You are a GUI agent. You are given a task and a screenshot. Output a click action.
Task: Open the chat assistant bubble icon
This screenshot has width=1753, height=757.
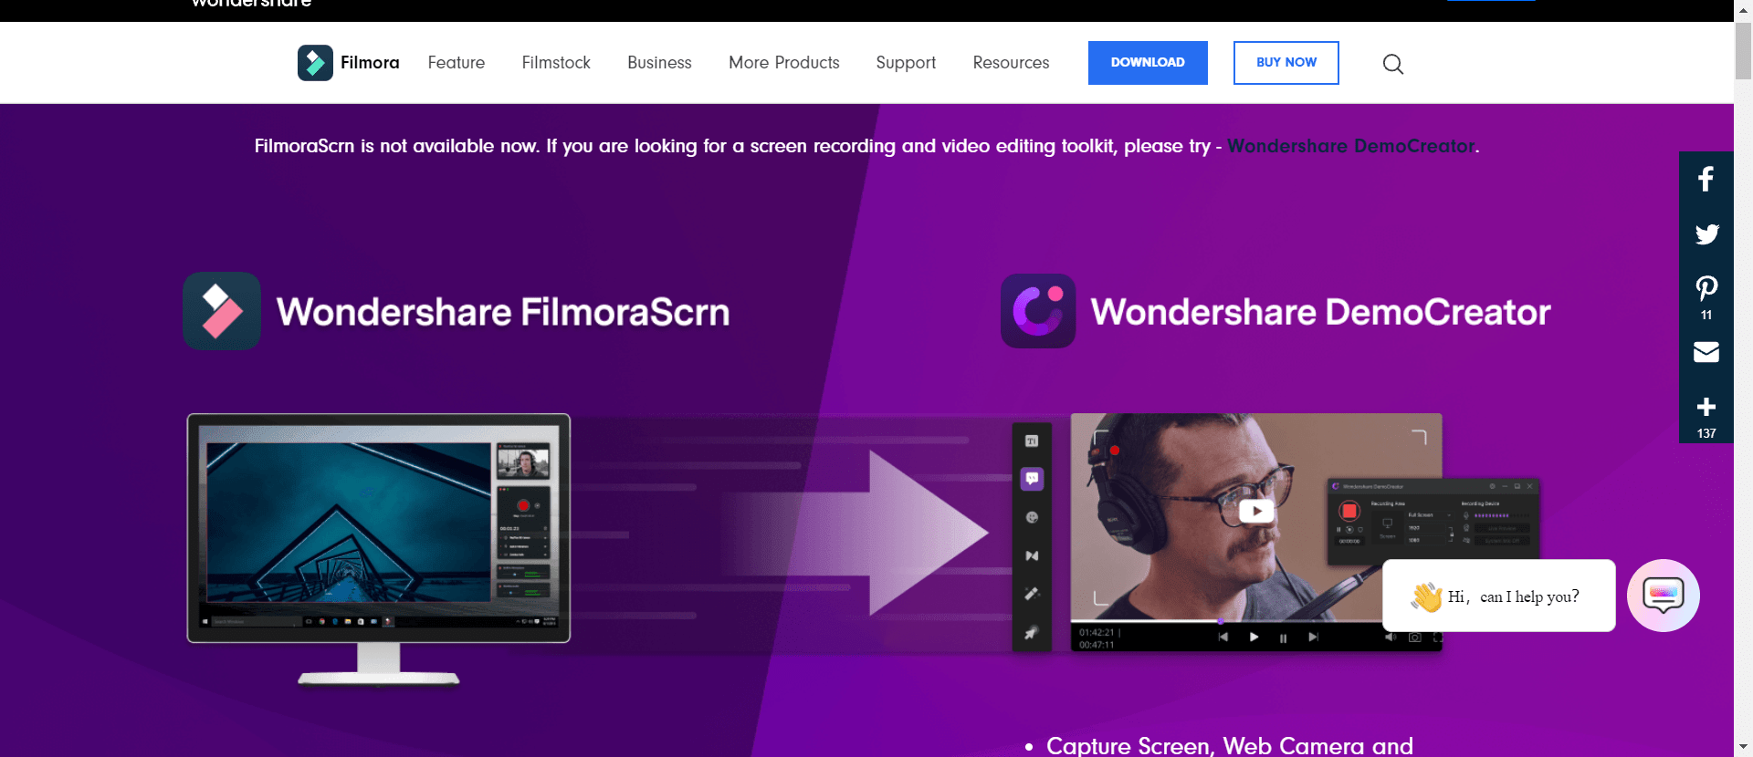pyautogui.click(x=1663, y=596)
